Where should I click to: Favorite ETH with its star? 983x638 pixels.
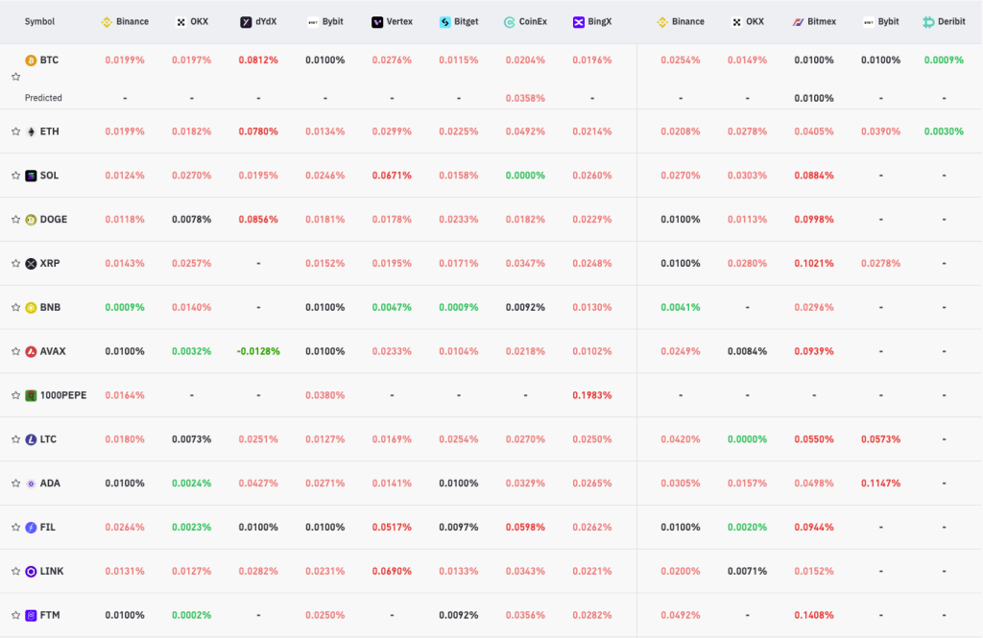click(15, 131)
